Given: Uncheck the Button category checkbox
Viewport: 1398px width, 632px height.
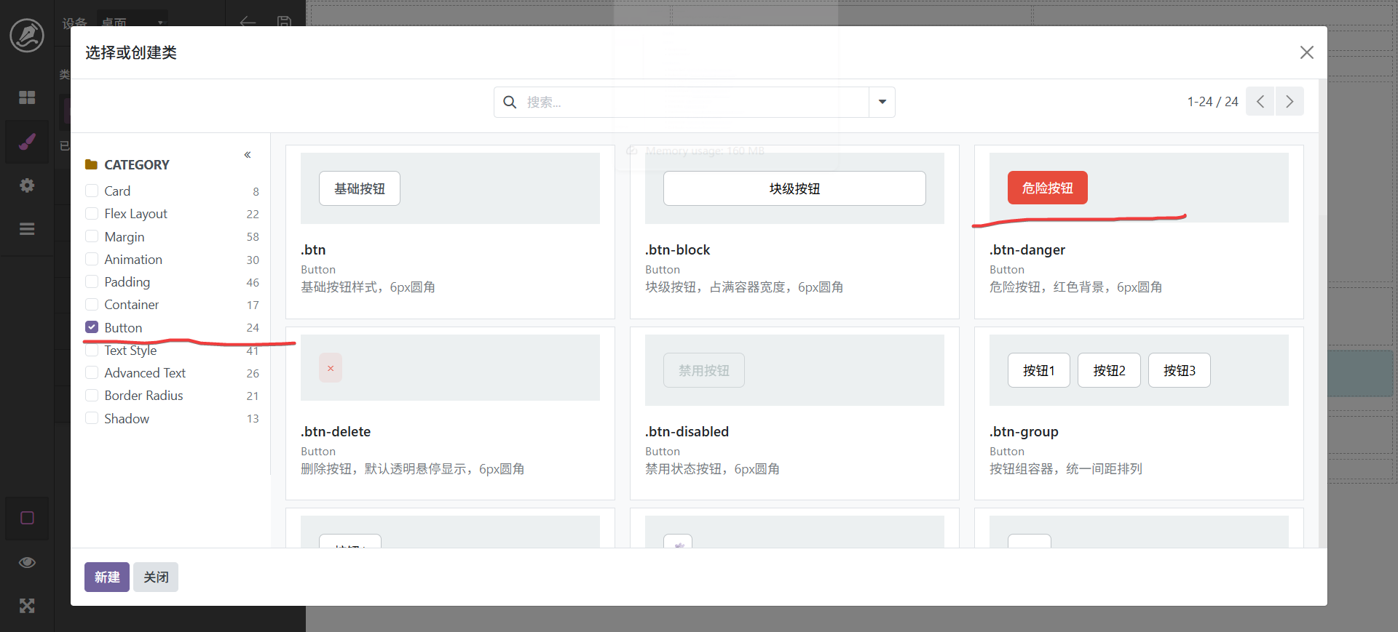Looking at the screenshot, I should [x=92, y=327].
